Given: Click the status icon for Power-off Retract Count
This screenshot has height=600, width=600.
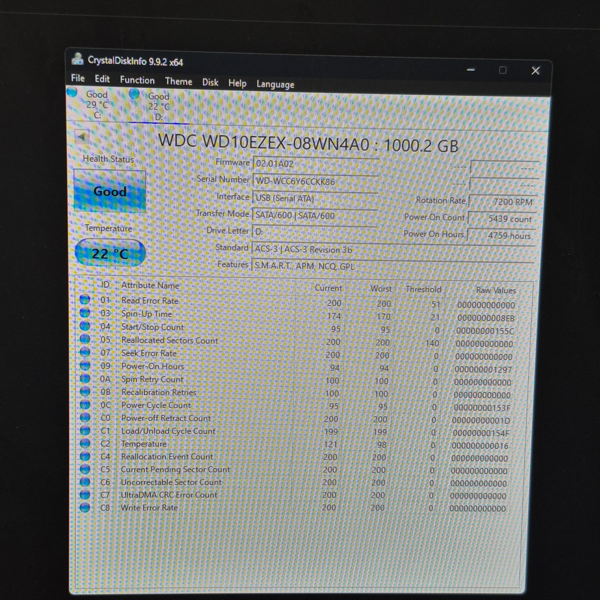Looking at the screenshot, I should 85,417.
